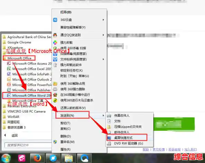Click the Access icon in Office list
The height and width of the screenshot is (163, 205).
(x=9, y=63)
